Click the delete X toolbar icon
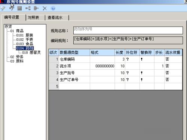The height and width of the screenshot is (140, 187). click(45, 8)
